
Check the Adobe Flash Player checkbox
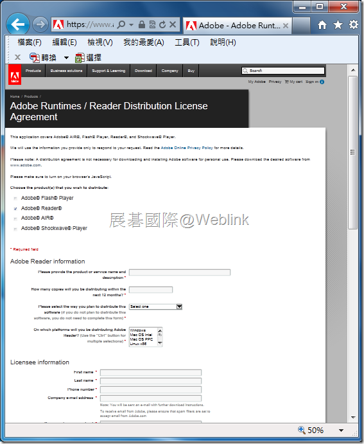pos(15,198)
